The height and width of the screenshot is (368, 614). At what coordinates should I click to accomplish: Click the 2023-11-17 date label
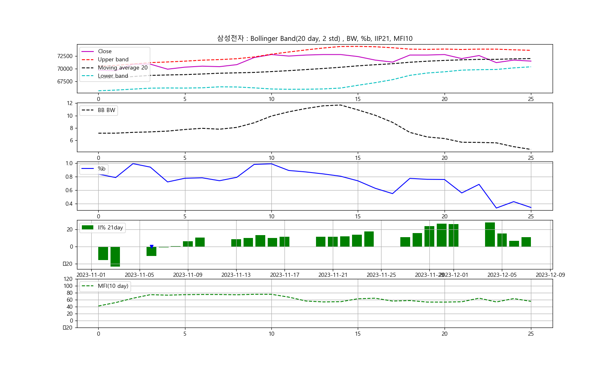tap(284, 275)
